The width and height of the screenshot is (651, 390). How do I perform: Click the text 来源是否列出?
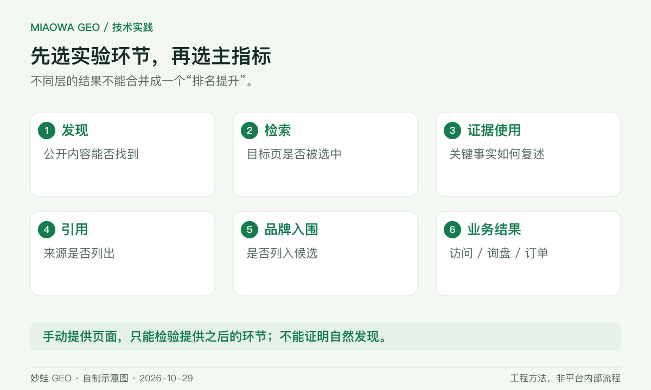click(79, 253)
